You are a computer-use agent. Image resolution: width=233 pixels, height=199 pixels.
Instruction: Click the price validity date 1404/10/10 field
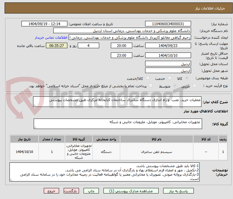point(168,55)
